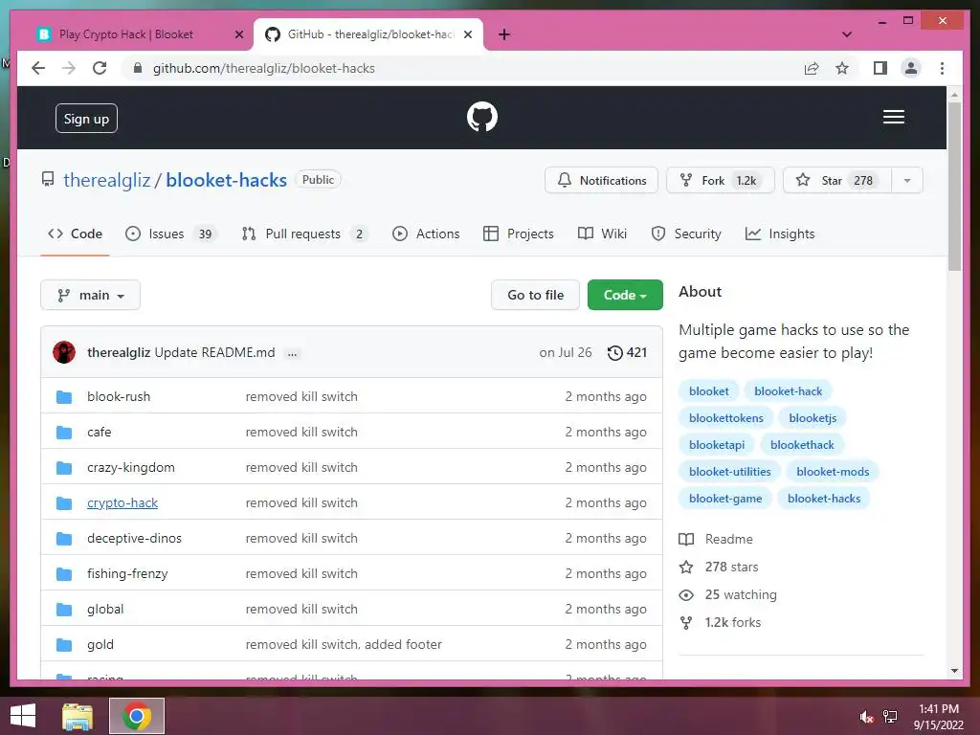Click the browser forward arrow
The image size is (980, 735).
click(69, 68)
